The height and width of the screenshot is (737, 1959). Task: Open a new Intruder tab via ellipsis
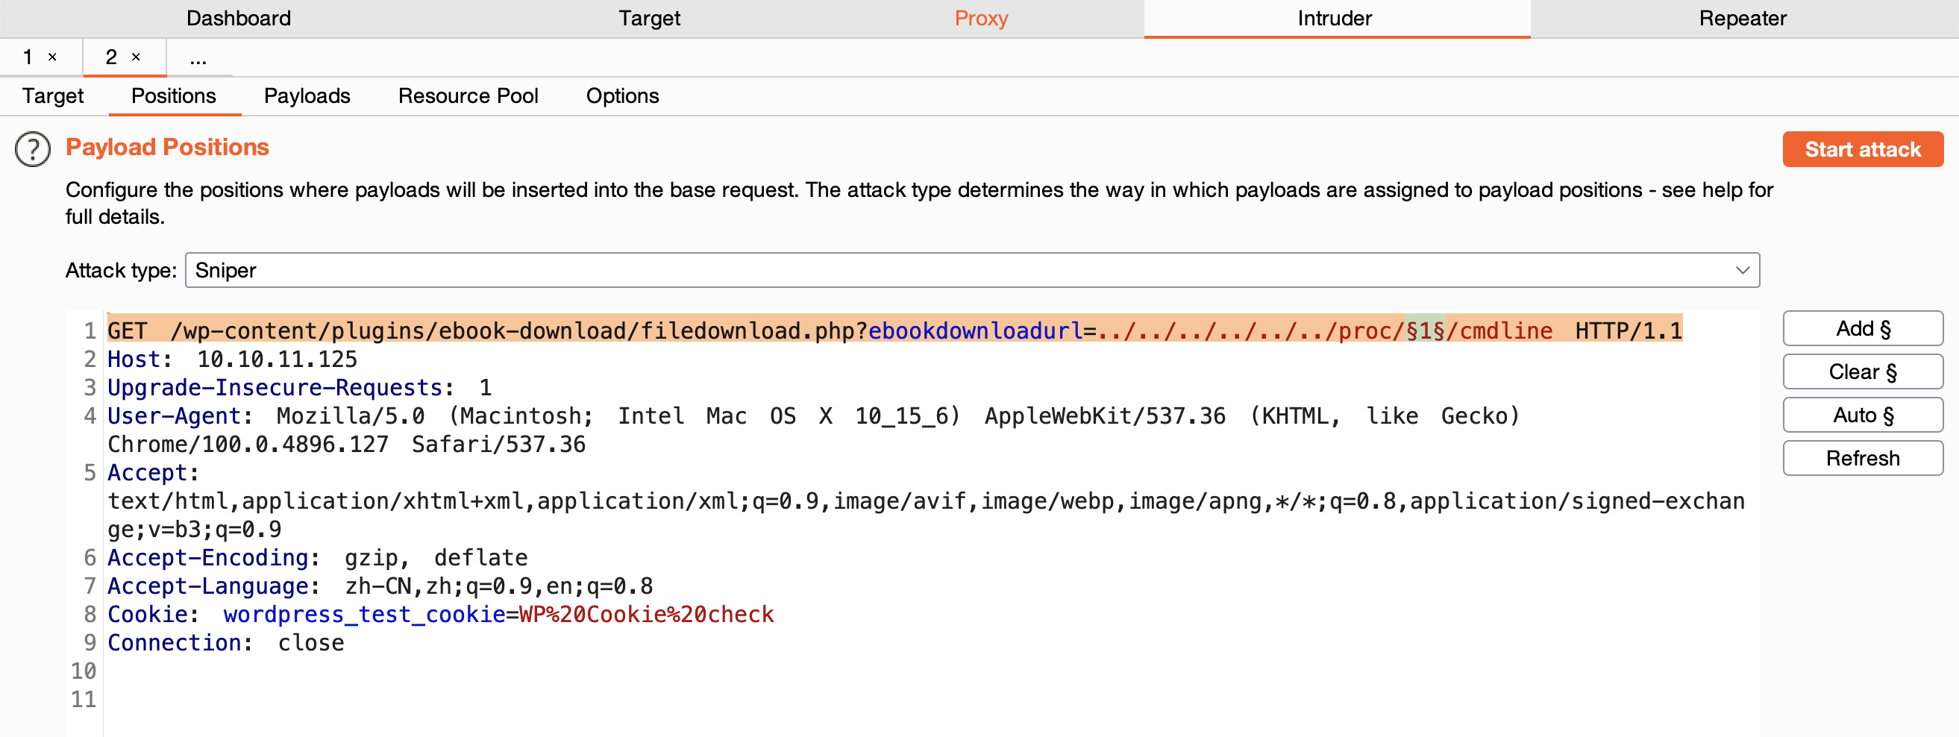pyautogui.click(x=198, y=59)
